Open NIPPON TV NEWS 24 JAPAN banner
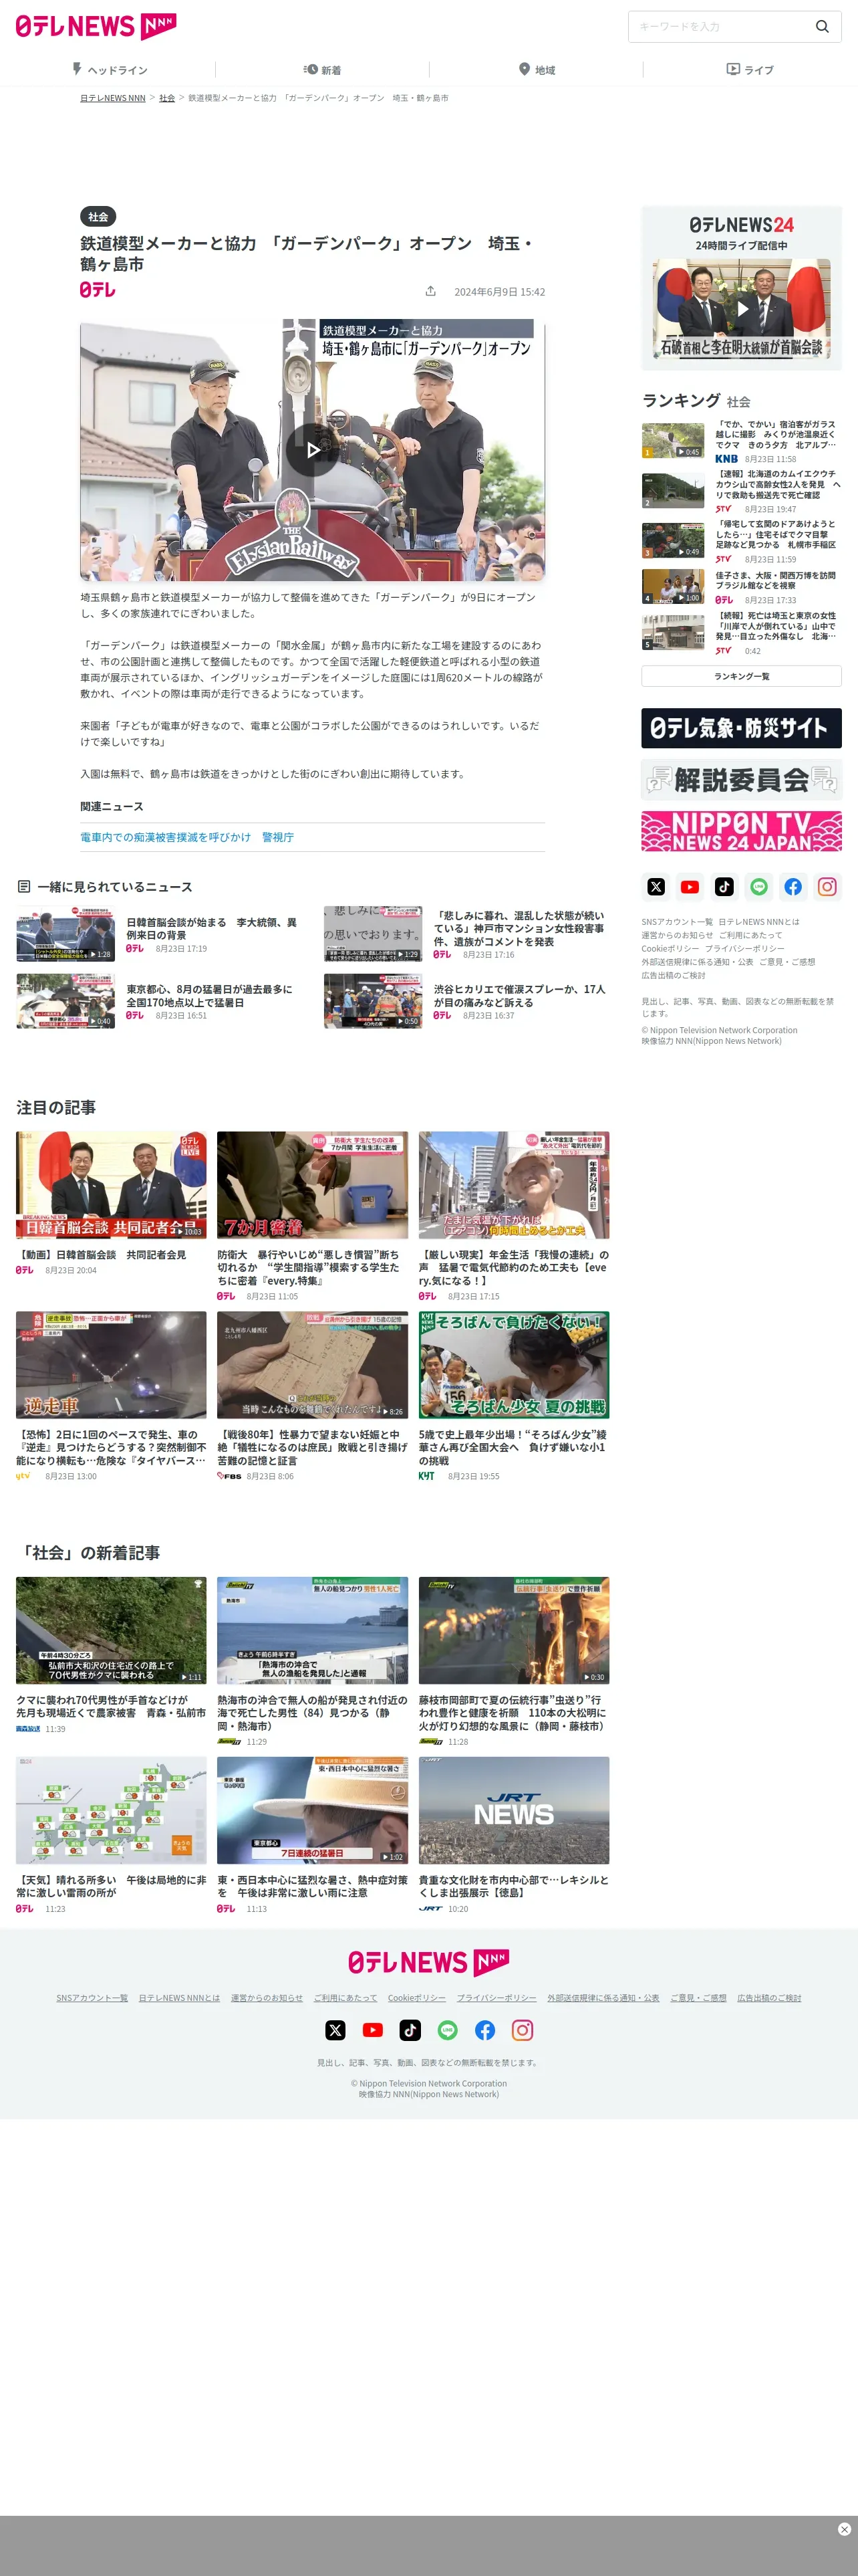The height and width of the screenshot is (2576, 858). click(741, 831)
